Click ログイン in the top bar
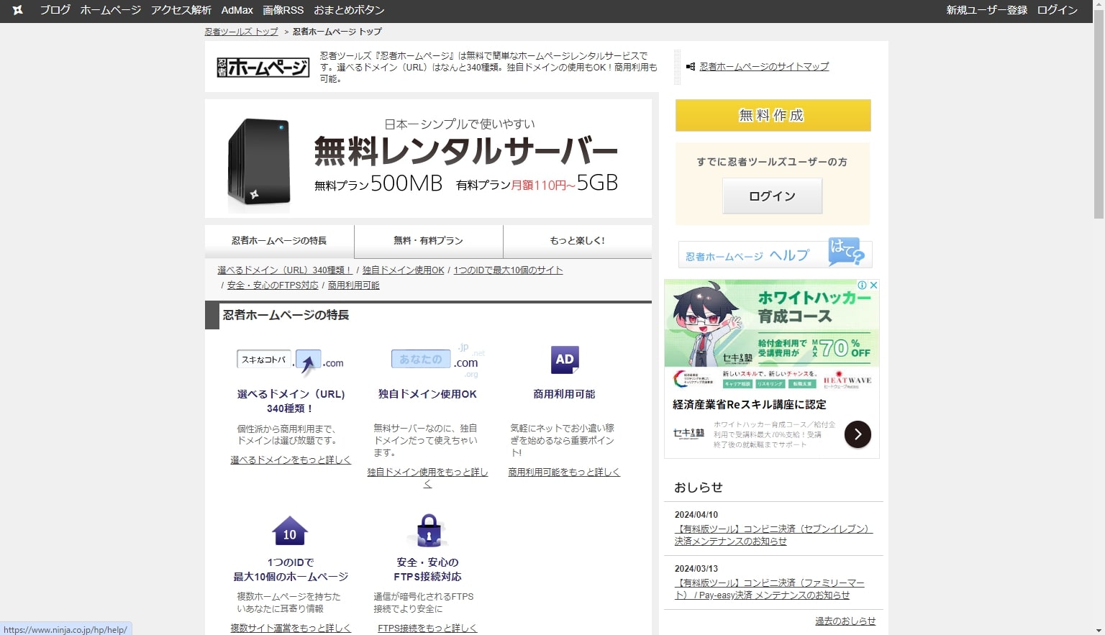Viewport: 1105px width, 635px height. pos(1057,10)
